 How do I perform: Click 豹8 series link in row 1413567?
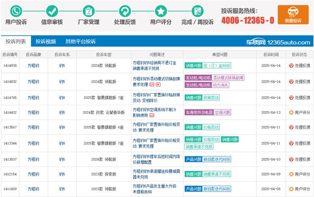pos(62,127)
